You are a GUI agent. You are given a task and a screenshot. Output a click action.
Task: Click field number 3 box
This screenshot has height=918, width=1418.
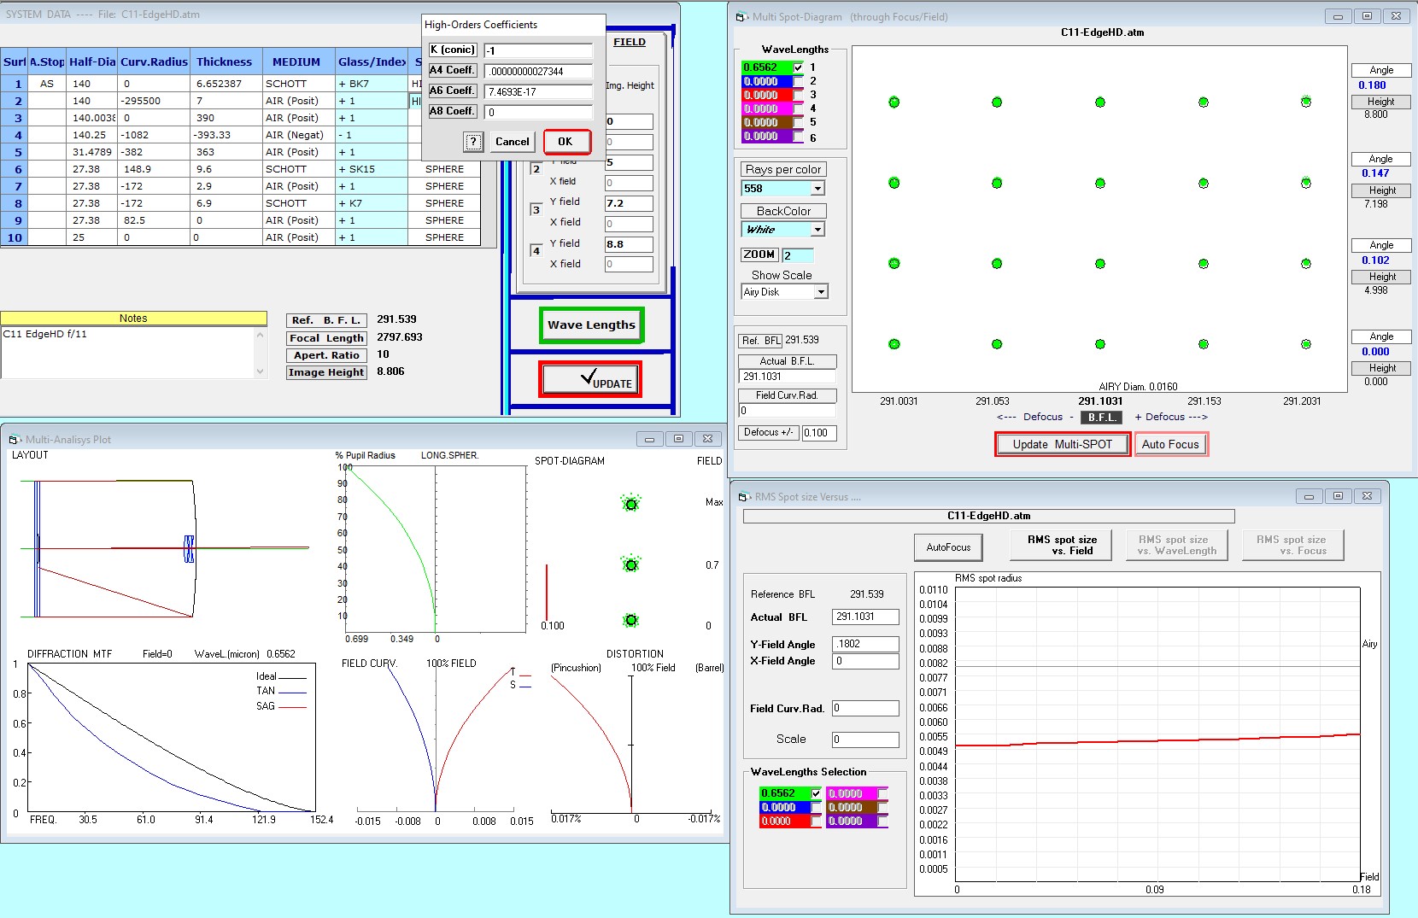(x=536, y=210)
